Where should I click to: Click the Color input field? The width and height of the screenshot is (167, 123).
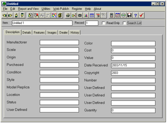(133, 44)
